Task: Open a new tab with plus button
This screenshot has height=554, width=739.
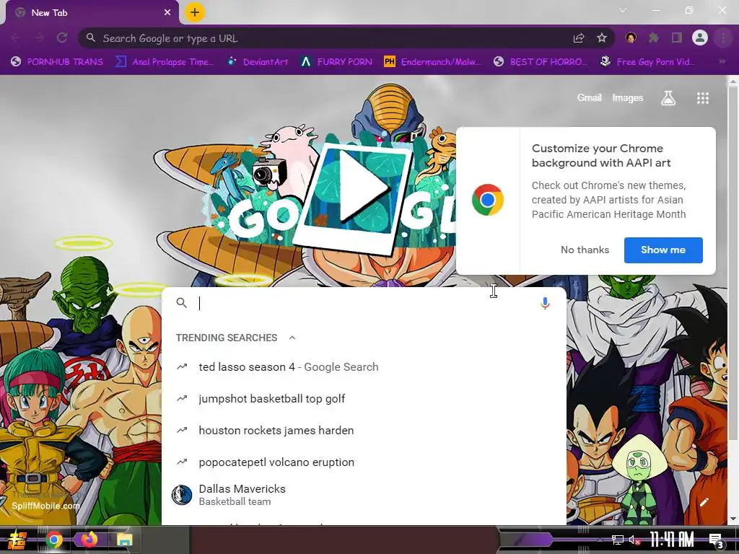Action: pyautogui.click(x=195, y=13)
